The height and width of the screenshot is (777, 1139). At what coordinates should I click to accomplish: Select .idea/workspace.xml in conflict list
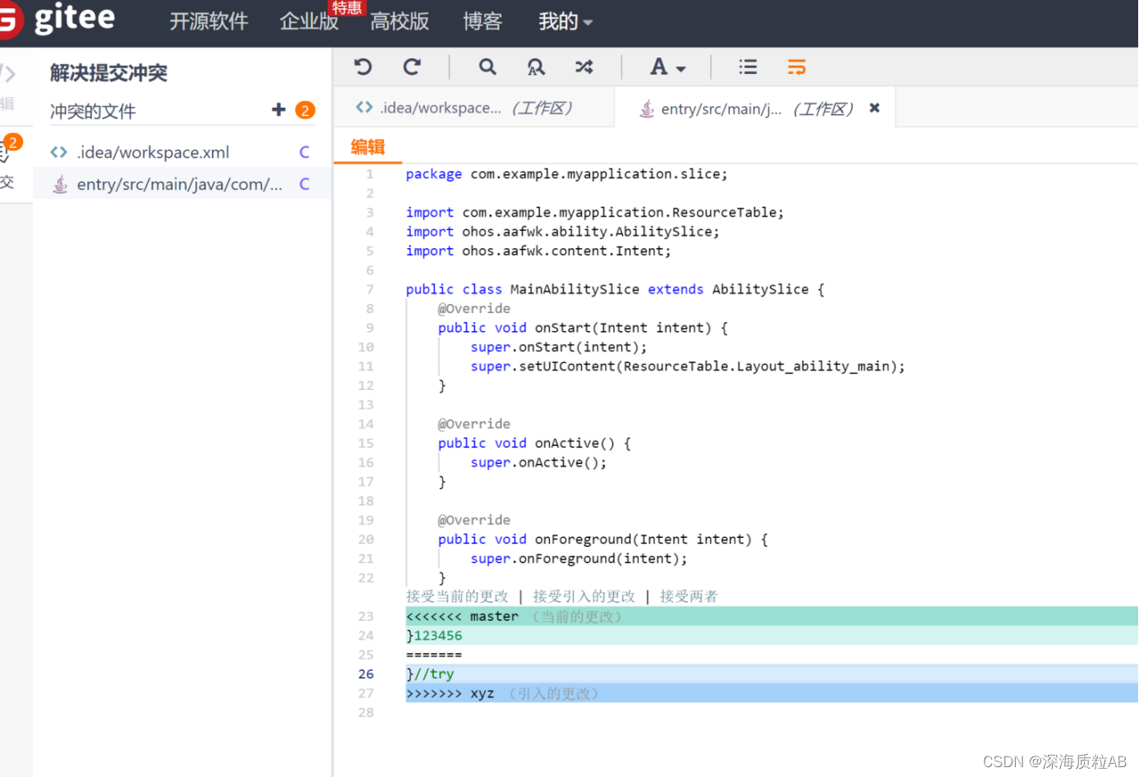coord(181,152)
